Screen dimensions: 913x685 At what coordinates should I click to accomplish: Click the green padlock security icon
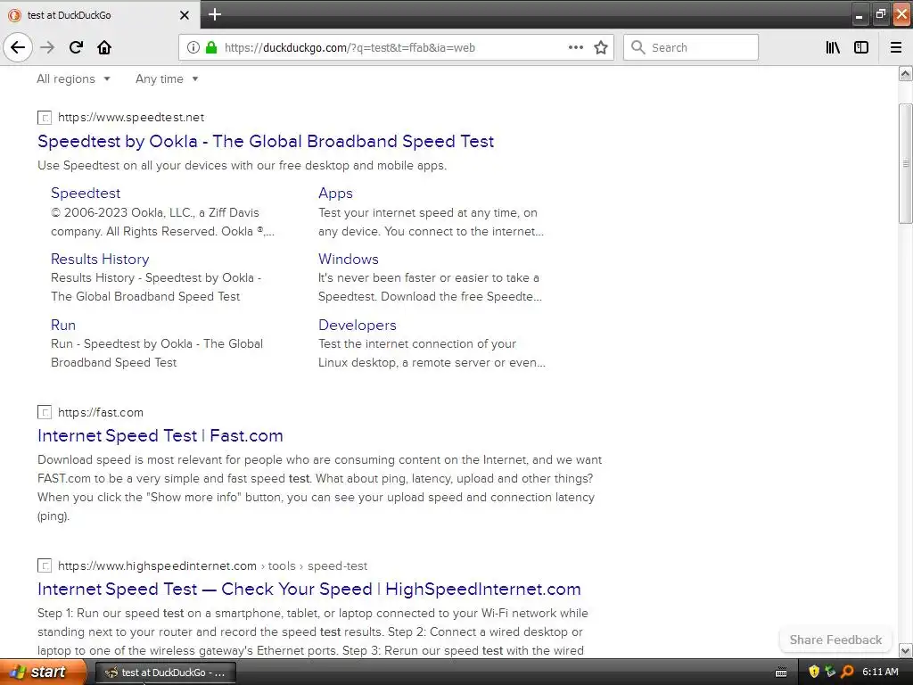point(210,48)
